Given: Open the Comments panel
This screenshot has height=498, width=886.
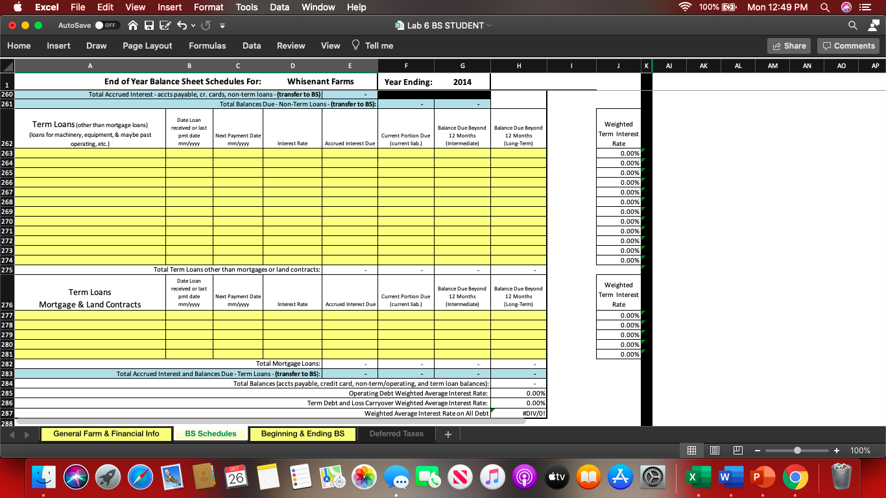Looking at the screenshot, I should pos(848,45).
